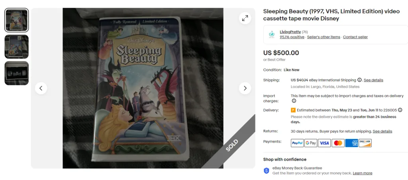Show the previous listing photo
This screenshot has width=408, height=180.
pos(41,88)
